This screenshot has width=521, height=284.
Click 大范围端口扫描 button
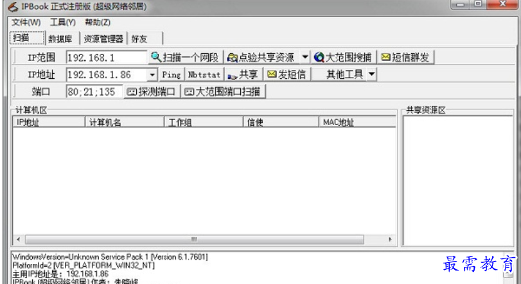tap(223, 92)
